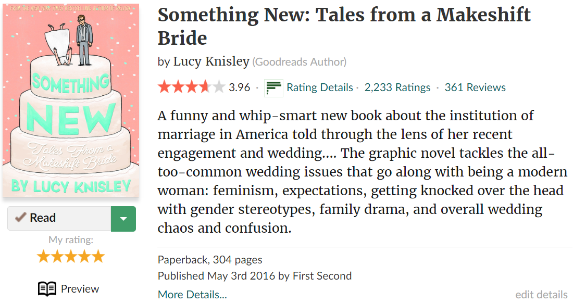573x303 pixels.
Task: Click the edit details link
Action: (541, 295)
